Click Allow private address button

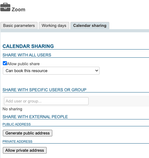pos(25,150)
